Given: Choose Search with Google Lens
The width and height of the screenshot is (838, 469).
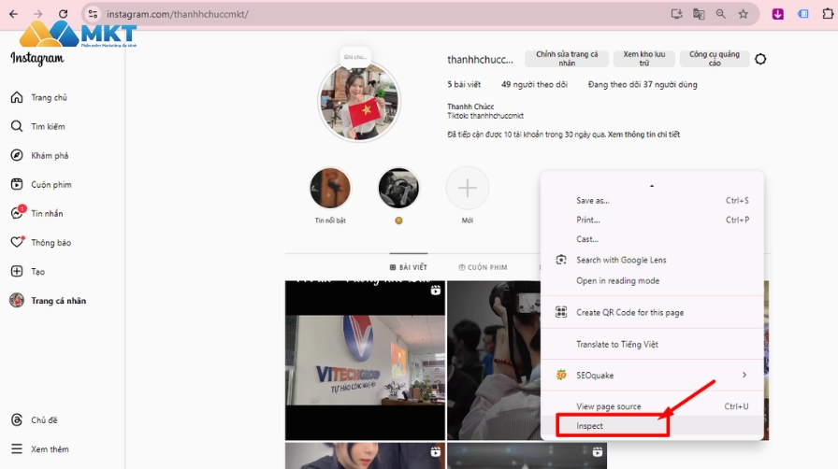Looking at the screenshot, I should click(x=652, y=260).
